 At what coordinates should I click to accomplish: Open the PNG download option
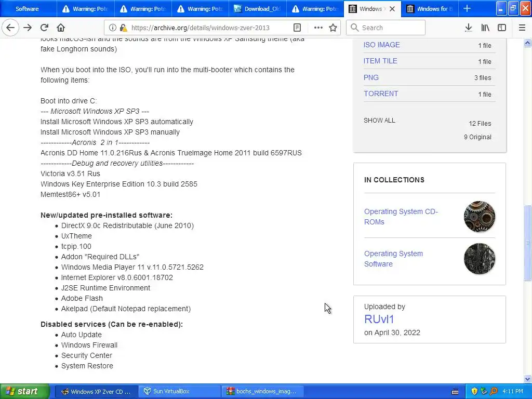[371, 77]
